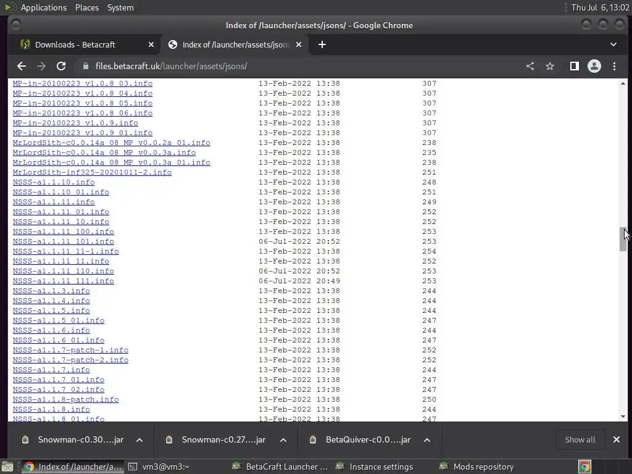Go back to the previous page
This screenshot has width=632, height=474.
tap(22, 66)
